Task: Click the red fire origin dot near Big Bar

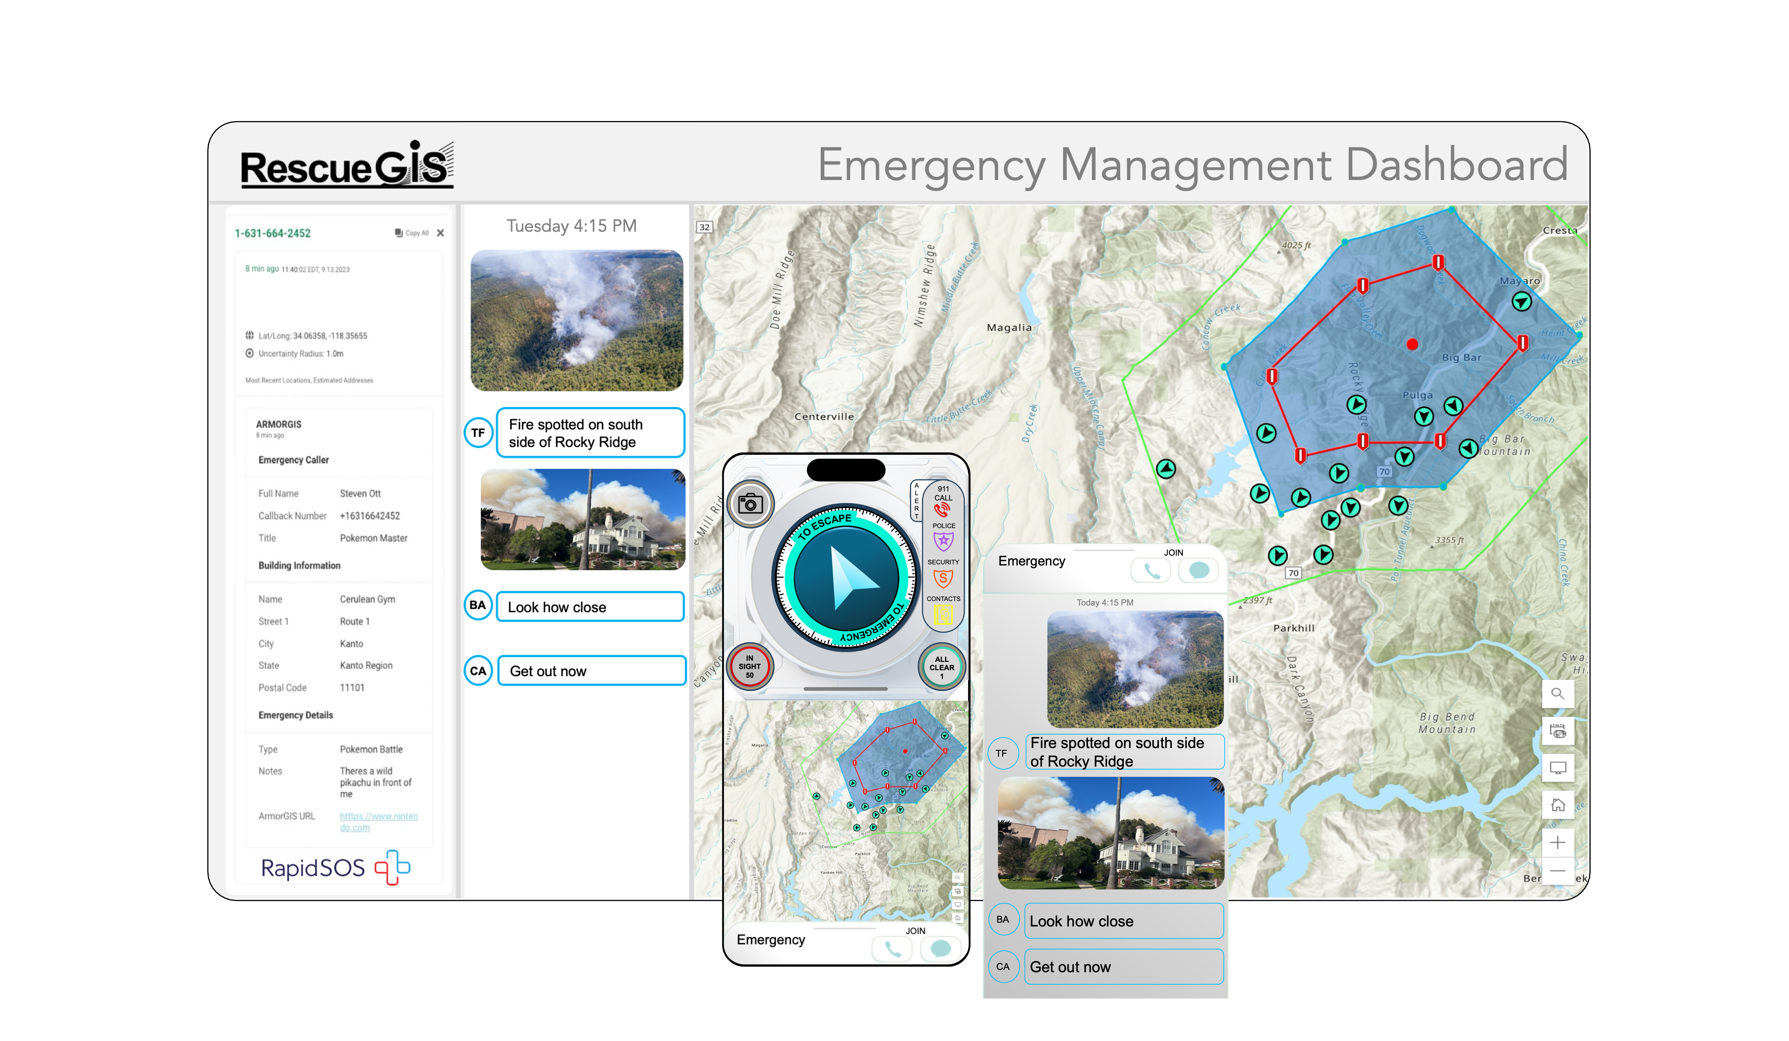Action: tap(1412, 344)
